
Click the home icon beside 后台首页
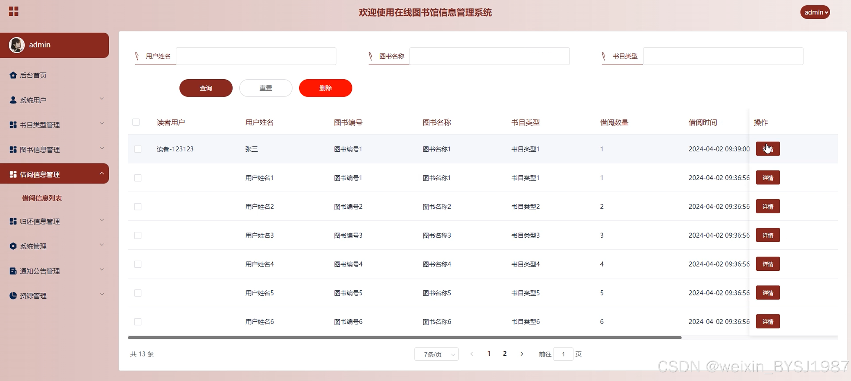(x=13, y=75)
